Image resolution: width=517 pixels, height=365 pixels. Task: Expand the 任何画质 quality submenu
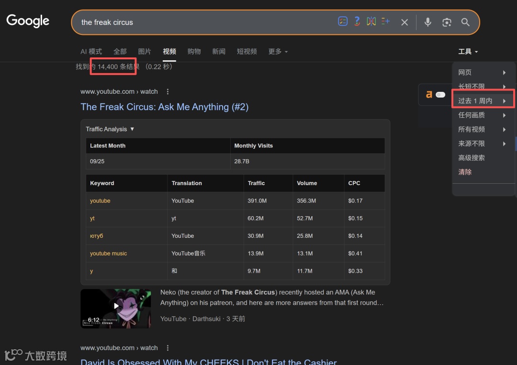point(483,115)
